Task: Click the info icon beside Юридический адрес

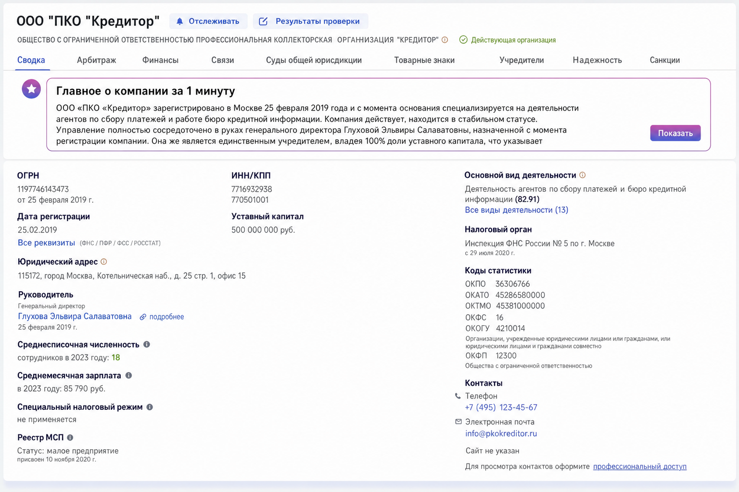Action: pyautogui.click(x=103, y=262)
